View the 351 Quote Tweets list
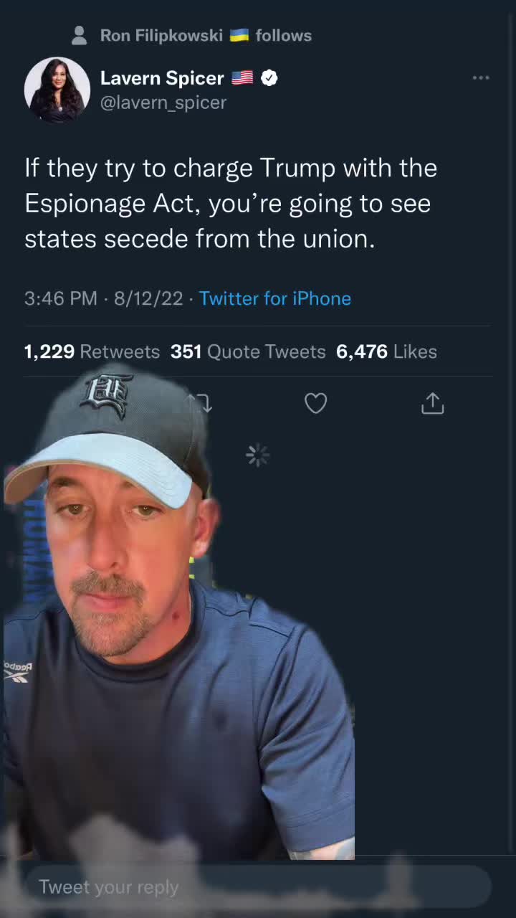 (x=248, y=351)
